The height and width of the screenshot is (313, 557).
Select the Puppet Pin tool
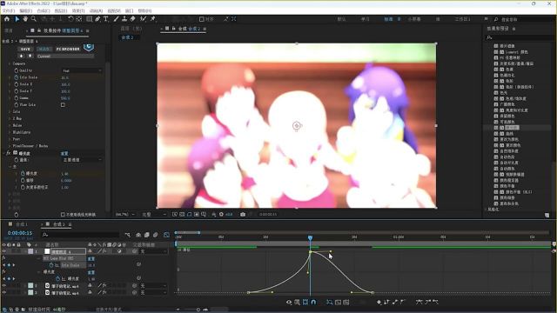(x=153, y=19)
